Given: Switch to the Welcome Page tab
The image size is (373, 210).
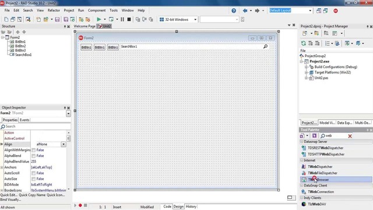Looking at the screenshot, I should pyautogui.click(x=85, y=26).
